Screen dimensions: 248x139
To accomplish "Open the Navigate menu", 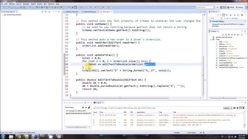I will coord(26,4).
